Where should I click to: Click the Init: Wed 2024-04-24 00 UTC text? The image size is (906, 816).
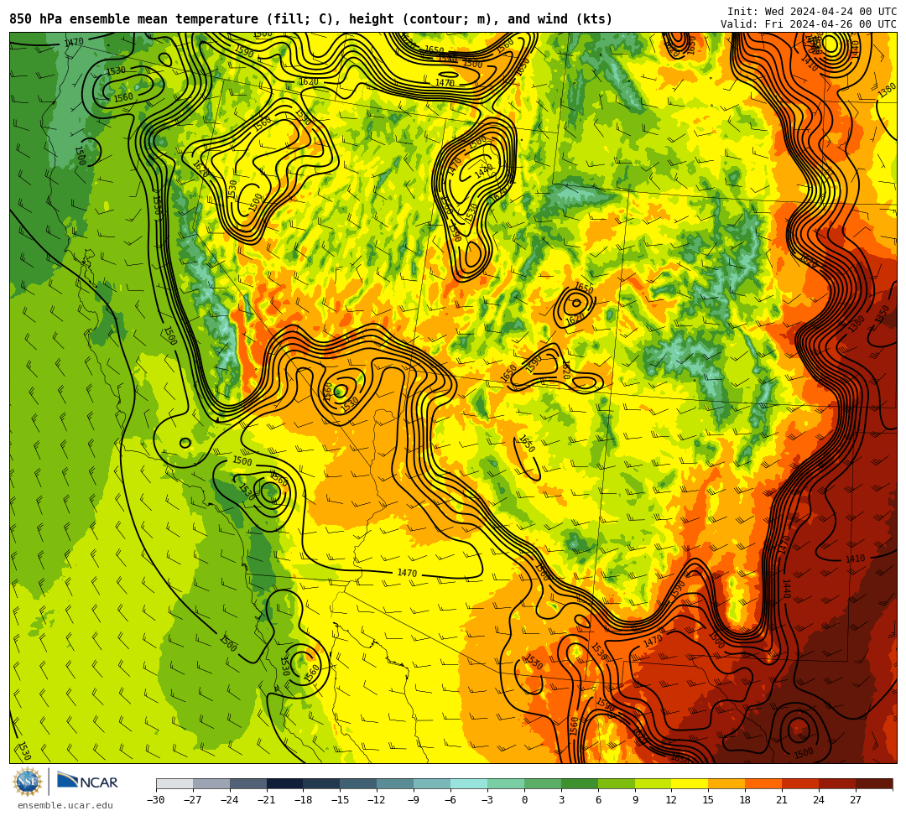click(x=812, y=12)
